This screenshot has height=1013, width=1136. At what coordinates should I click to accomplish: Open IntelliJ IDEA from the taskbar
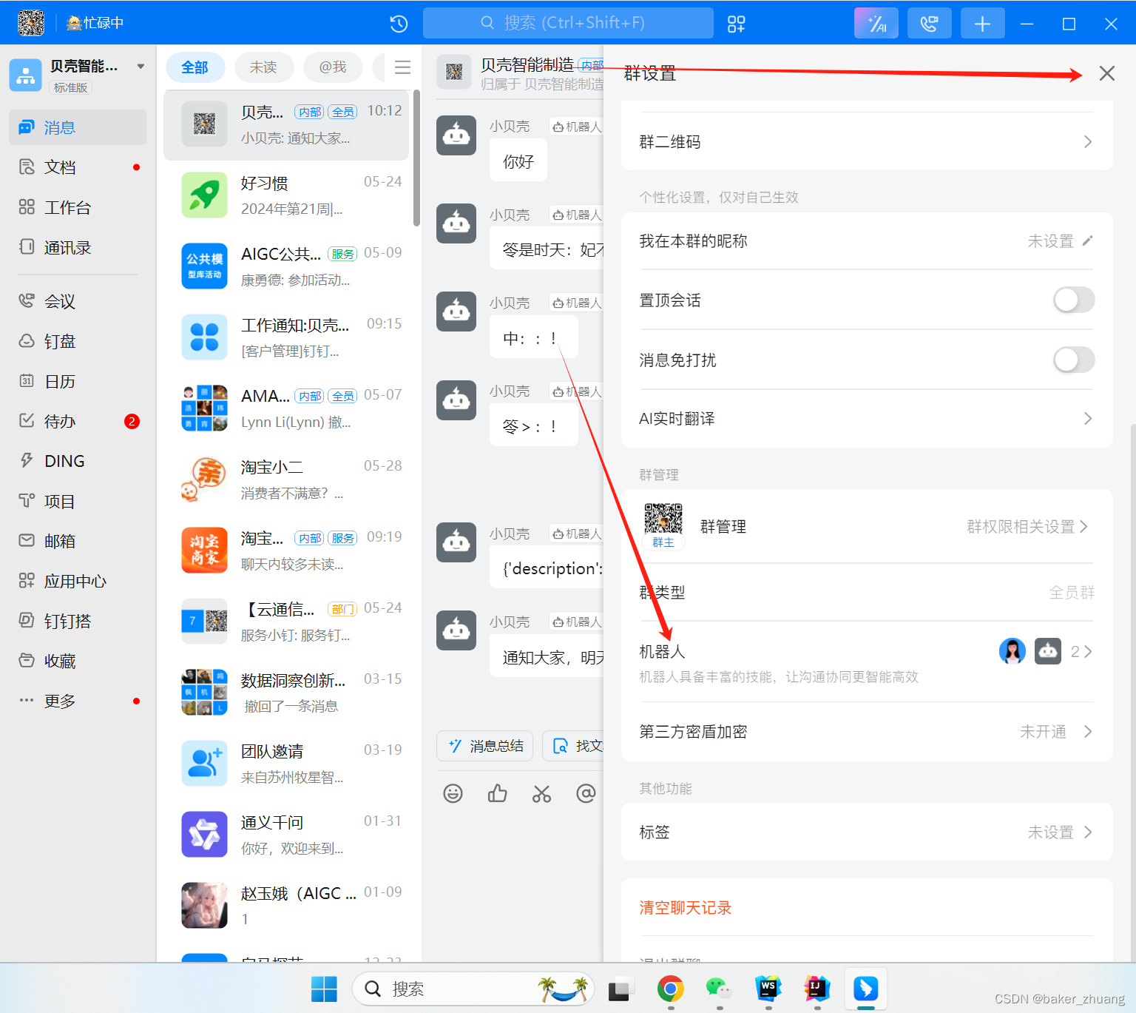[x=817, y=989]
